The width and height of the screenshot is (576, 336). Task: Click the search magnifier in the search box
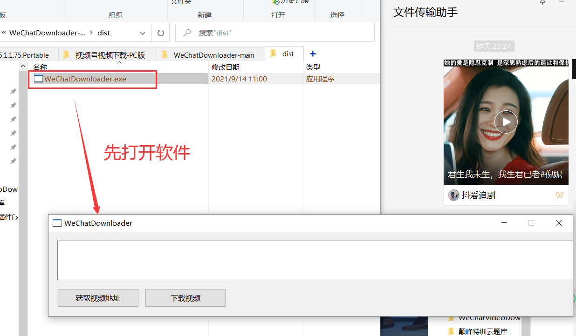(187, 33)
